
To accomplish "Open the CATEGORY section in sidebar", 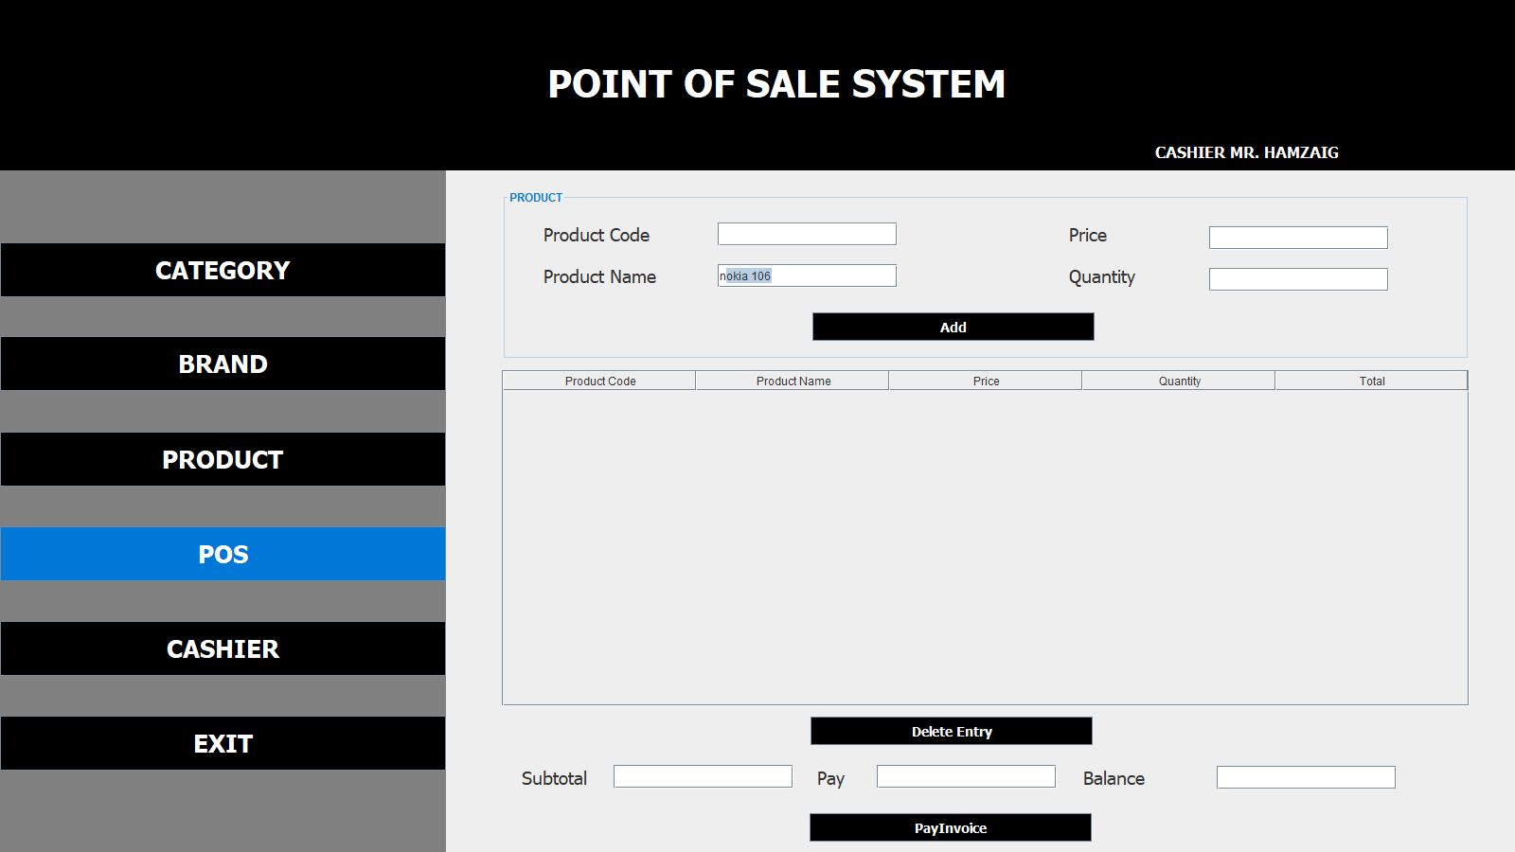I will coord(223,270).
